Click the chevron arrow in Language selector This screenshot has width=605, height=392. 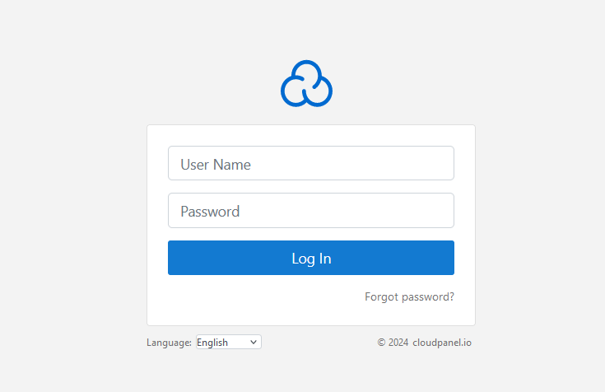(x=254, y=343)
